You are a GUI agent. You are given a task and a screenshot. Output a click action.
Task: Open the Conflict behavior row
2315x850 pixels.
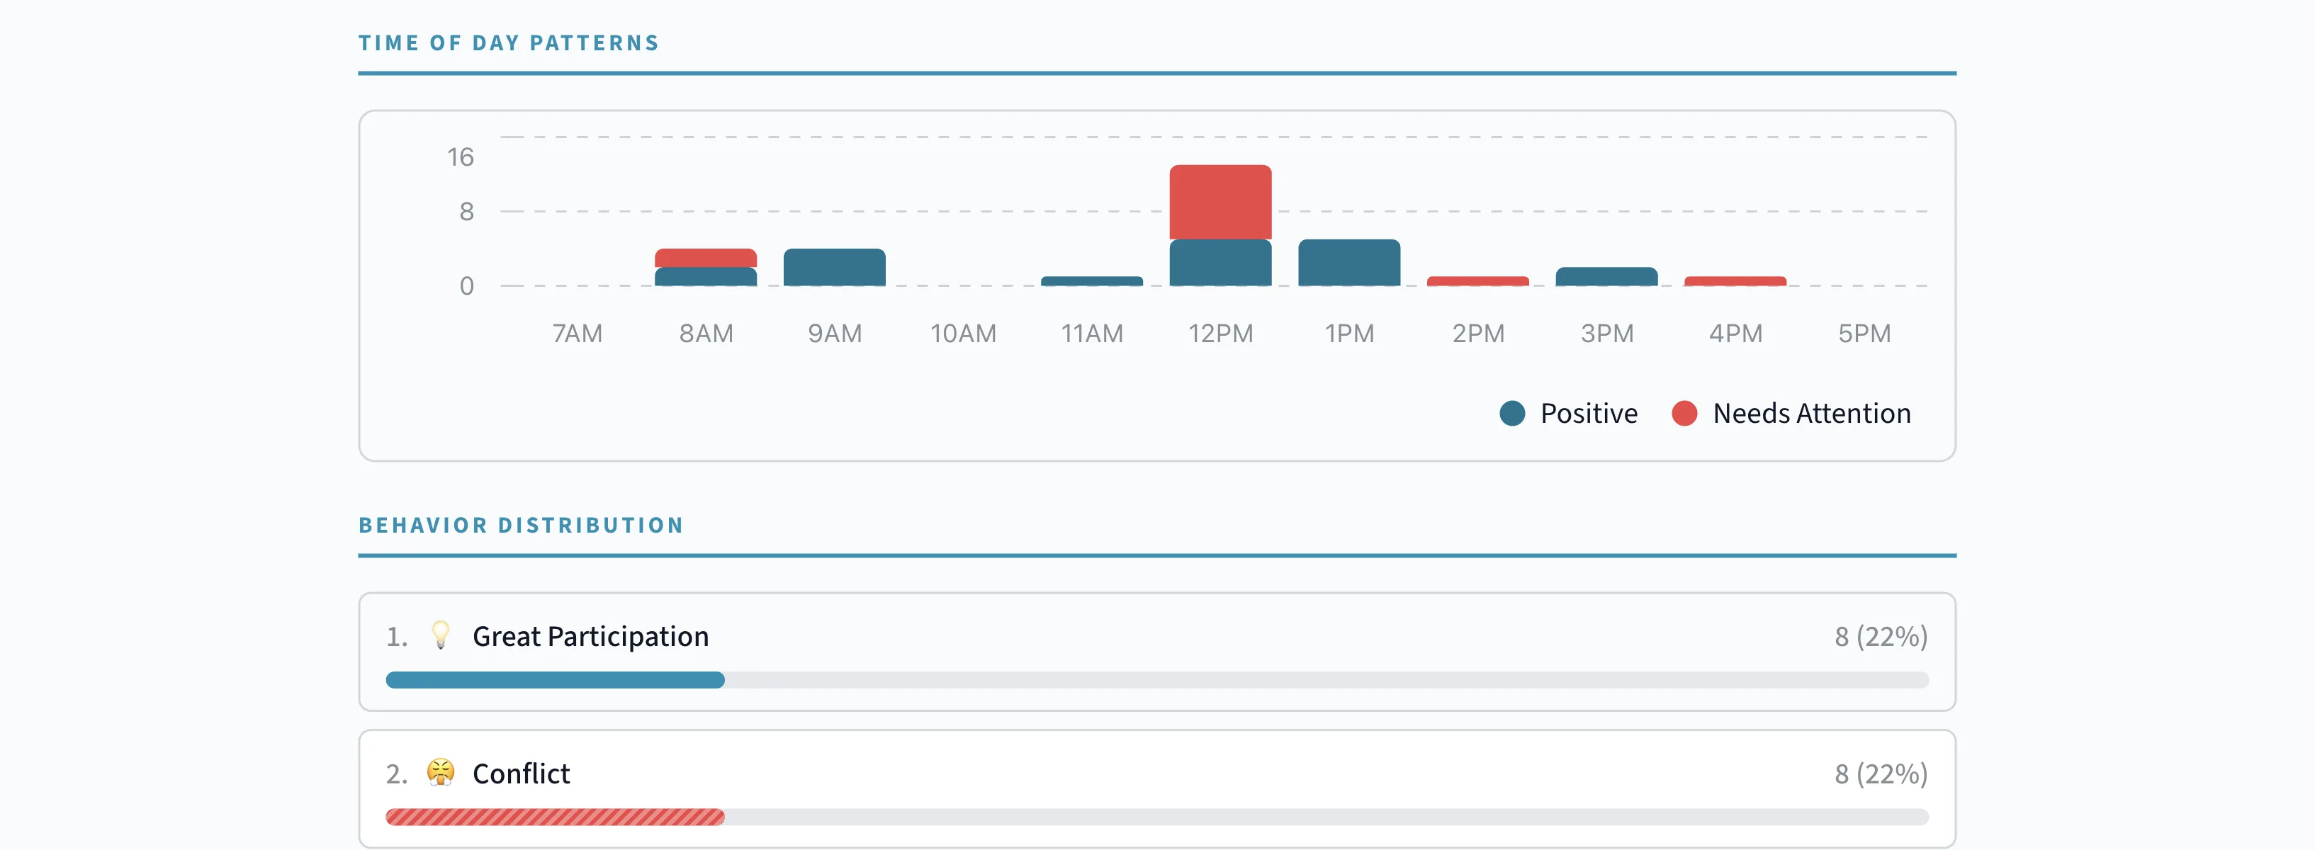1156,773
